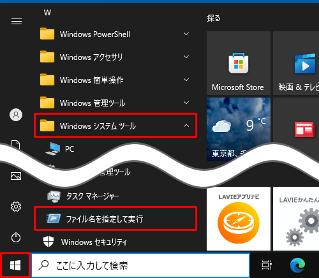Click the Windows Start button
This screenshot has height=278, width=319.
click(x=15, y=265)
